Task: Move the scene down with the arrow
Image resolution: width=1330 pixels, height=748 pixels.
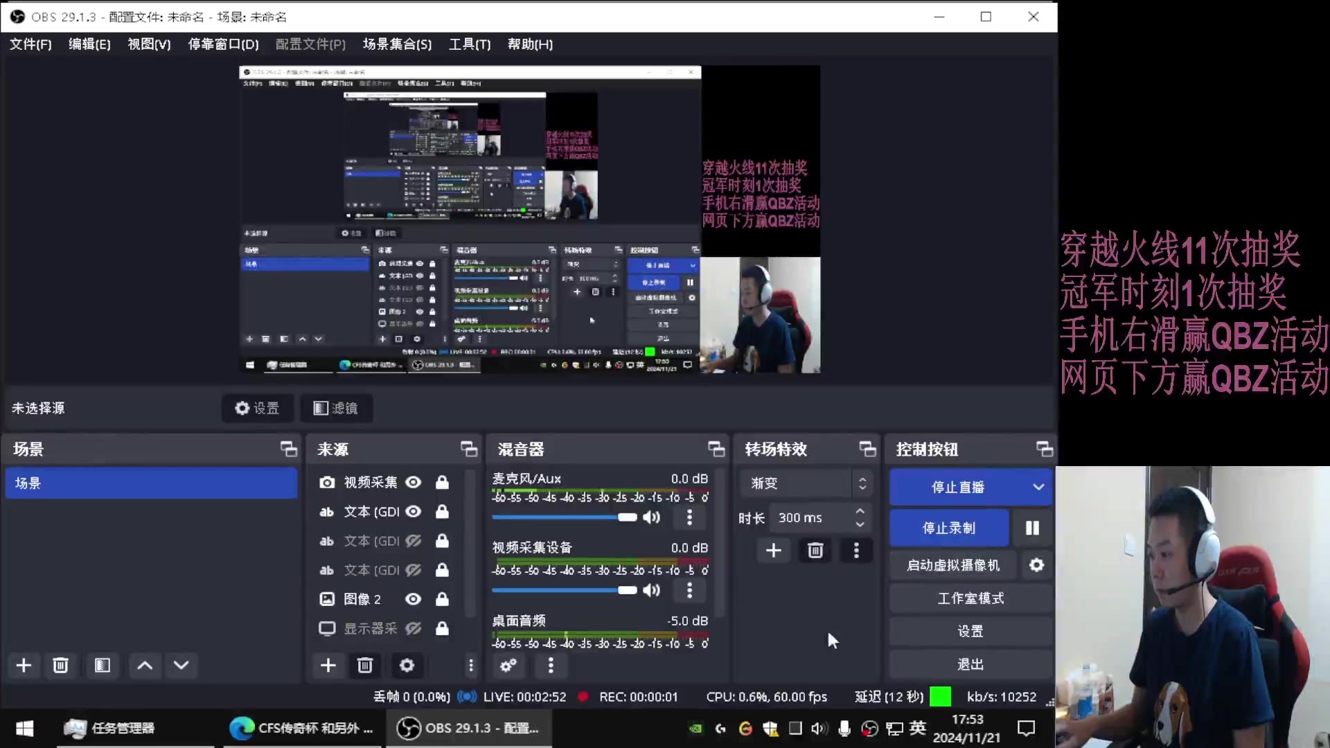Action: [181, 666]
